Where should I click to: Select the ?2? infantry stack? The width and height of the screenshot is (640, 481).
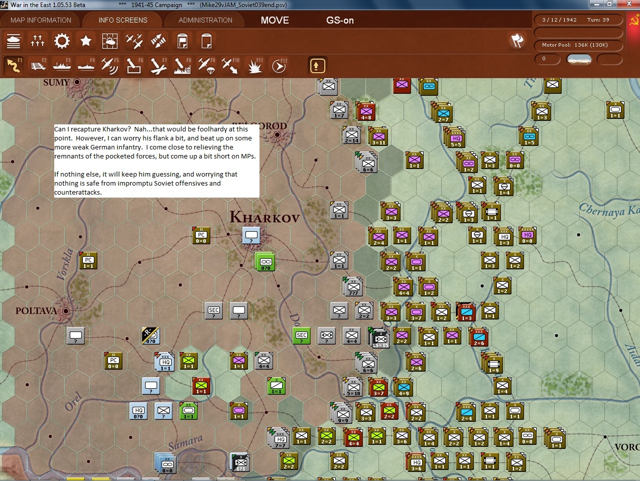[353, 286]
